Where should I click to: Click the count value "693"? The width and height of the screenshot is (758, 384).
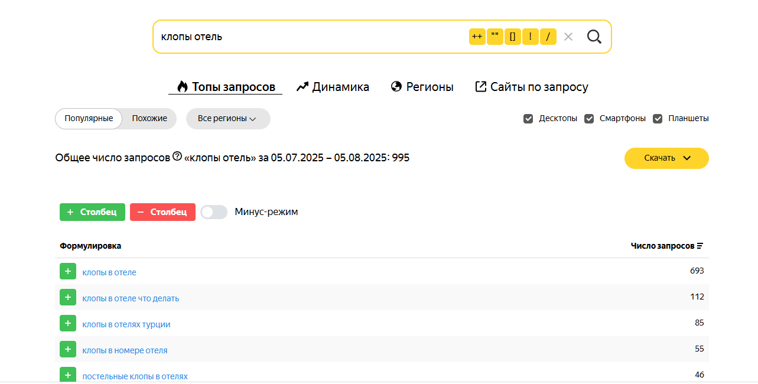pyautogui.click(x=697, y=271)
